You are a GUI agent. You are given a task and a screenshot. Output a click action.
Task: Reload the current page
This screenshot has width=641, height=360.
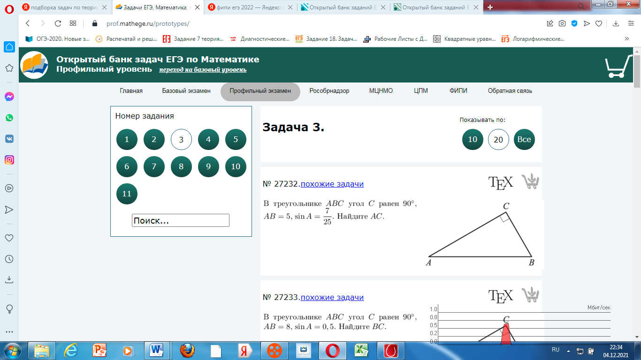(58, 23)
